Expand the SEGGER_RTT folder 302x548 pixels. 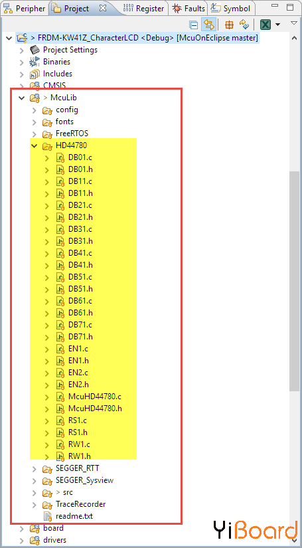point(35,469)
